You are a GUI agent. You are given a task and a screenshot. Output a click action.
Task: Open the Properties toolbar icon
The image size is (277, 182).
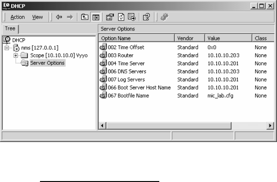click(x=110, y=17)
